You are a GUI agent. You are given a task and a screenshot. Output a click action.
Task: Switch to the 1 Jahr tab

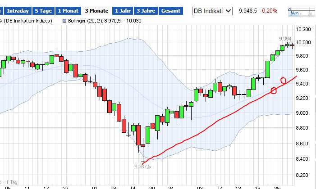click(123, 11)
